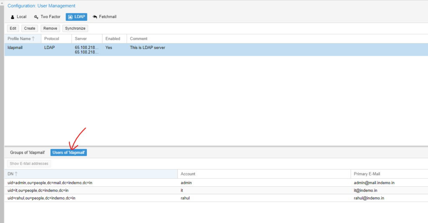Click the Remove button
The image size is (428, 223).
coord(50,28)
